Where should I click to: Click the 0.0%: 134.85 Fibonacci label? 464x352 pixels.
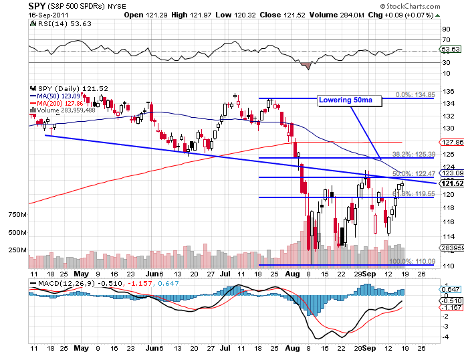(415, 95)
